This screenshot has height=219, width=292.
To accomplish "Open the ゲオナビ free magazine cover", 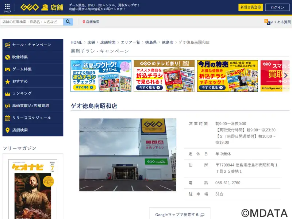I will (33, 189).
